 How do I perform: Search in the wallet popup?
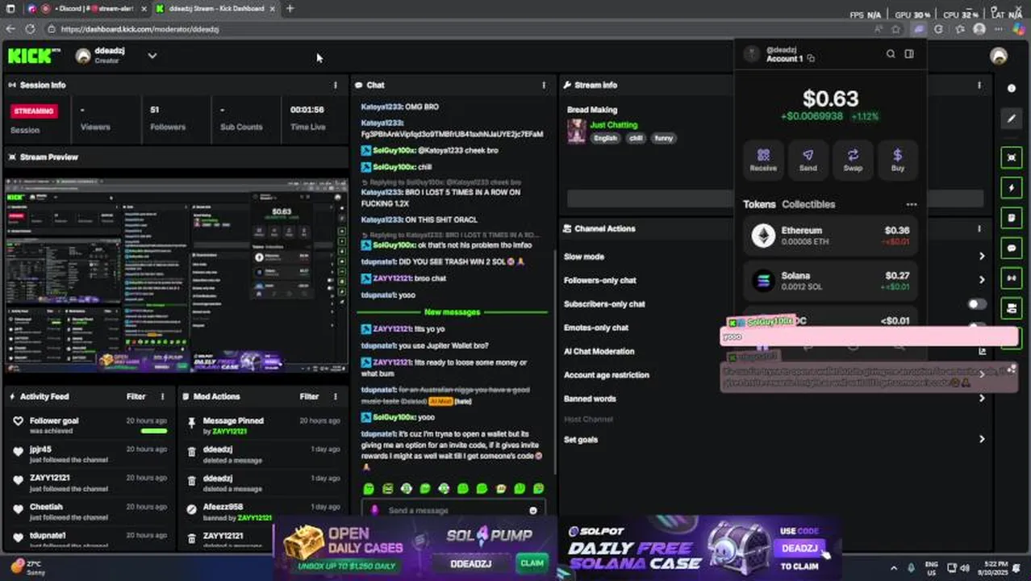[891, 54]
